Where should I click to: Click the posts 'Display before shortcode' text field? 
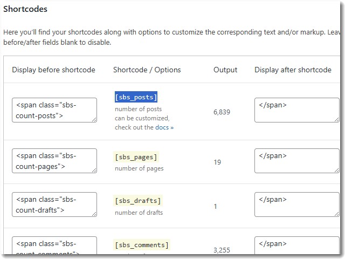54,110
